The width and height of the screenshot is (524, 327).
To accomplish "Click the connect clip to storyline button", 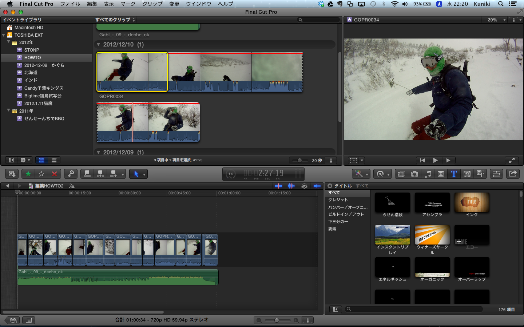I will point(87,174).
